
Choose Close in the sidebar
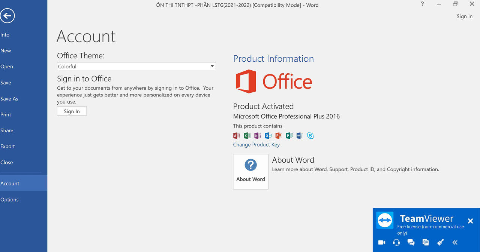(x=24, y=163)
